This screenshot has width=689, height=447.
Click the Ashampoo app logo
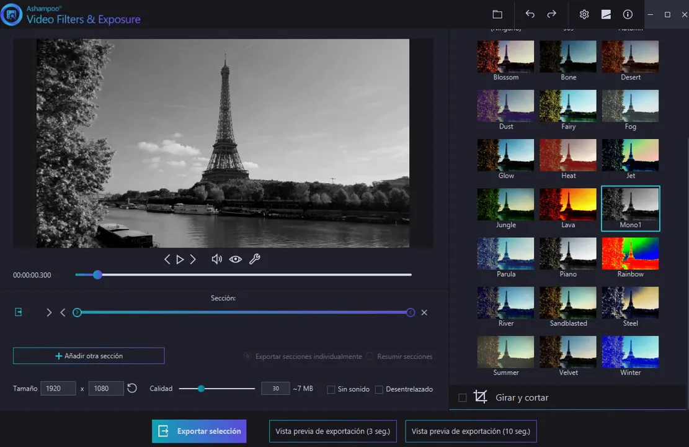(x=11, y=14)
